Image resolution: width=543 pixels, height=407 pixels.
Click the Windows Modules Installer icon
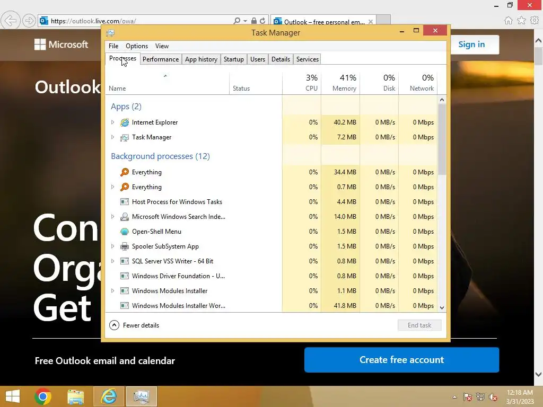[x=124, y=291]
